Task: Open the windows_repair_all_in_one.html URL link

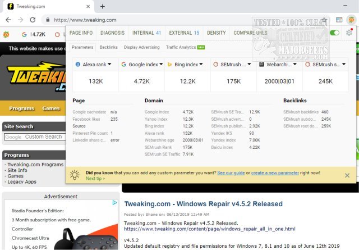Action: [x=209, y=229]
